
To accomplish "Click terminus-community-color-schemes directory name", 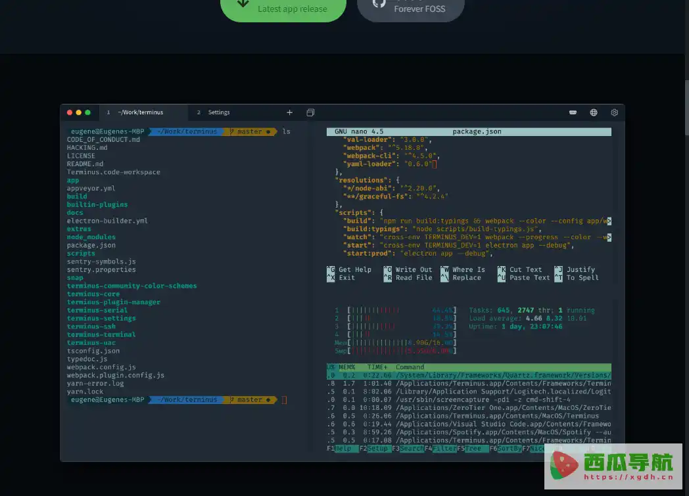I will [132, 286].
